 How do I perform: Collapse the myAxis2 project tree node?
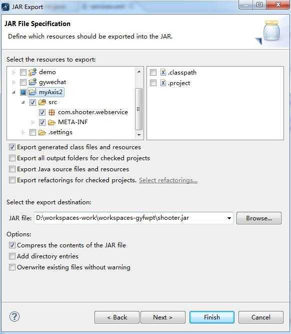coord(14,92)
